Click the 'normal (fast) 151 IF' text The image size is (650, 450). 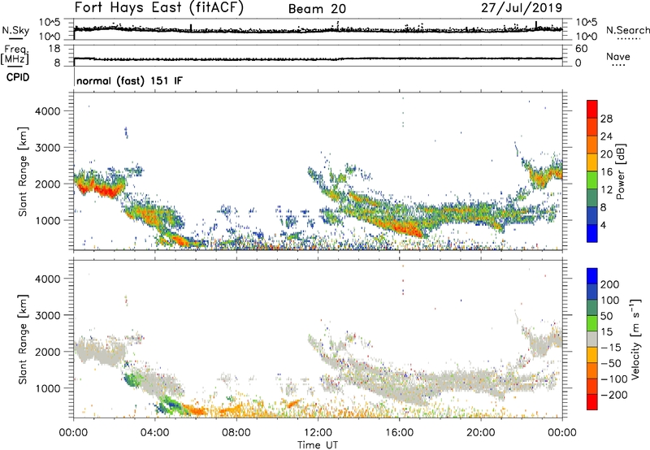129,80
